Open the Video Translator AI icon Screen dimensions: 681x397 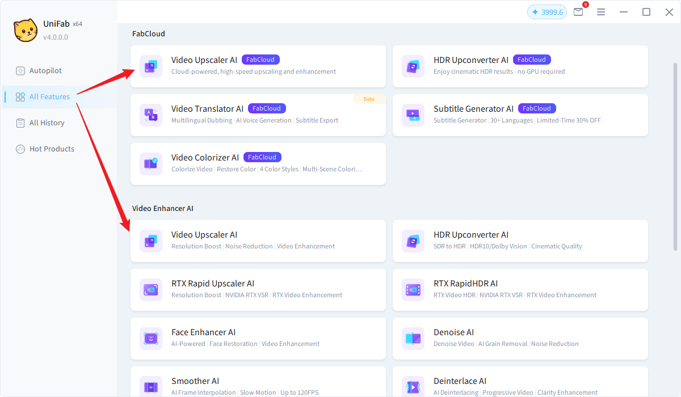pyautogui.click(x=151, y=115)
